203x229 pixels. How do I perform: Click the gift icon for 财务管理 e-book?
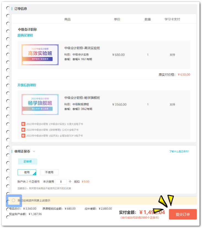tap(23, 130)
